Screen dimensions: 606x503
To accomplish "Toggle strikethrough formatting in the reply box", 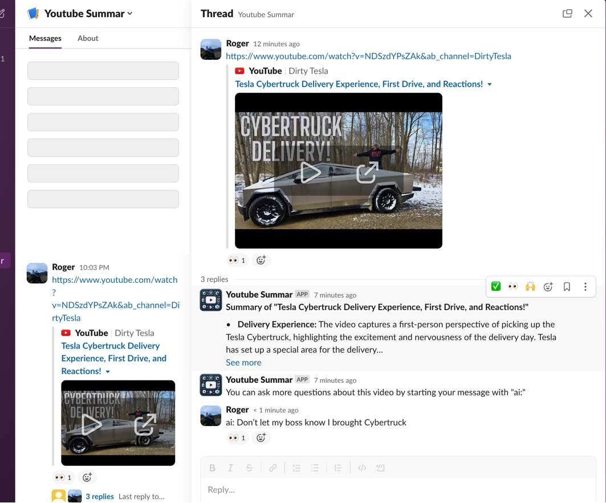I will click(249, 468).
